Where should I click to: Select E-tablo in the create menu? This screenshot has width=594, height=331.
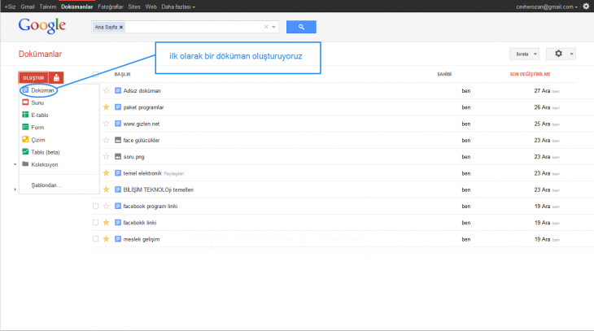pyautogui.click(x=39, y=115)
